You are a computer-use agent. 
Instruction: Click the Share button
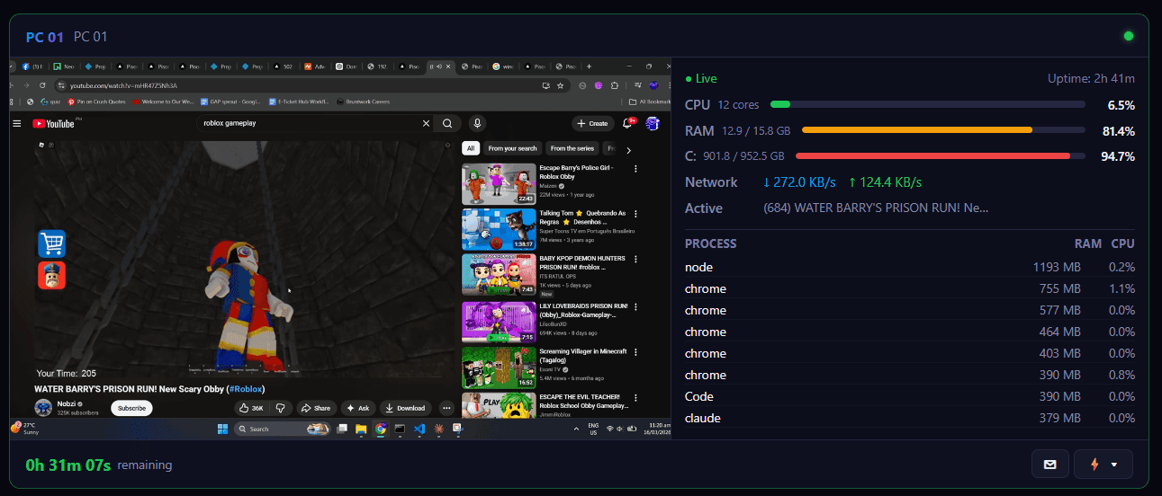pos(316,408)
